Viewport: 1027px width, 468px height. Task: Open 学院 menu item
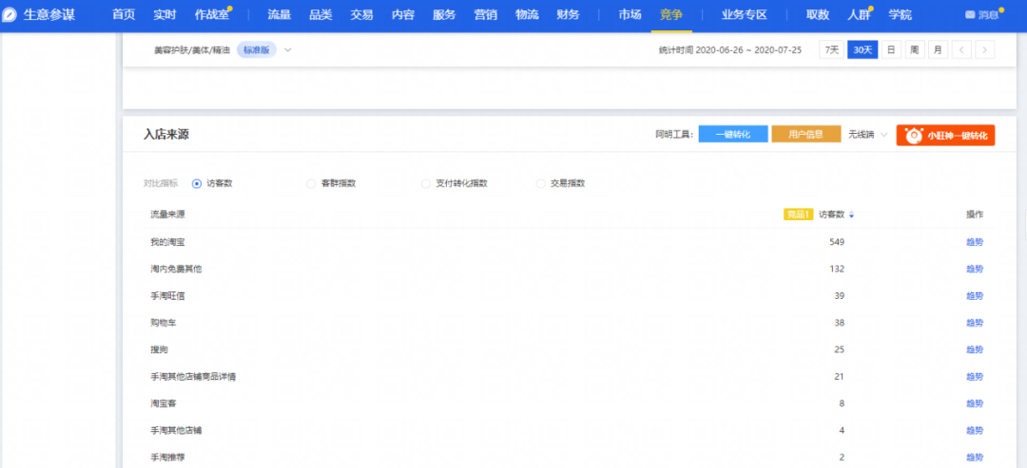coord(900,15)
